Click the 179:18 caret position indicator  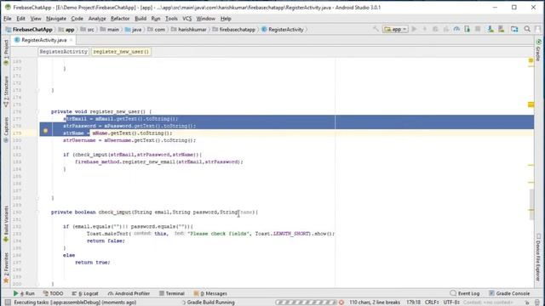click(413, 303)
